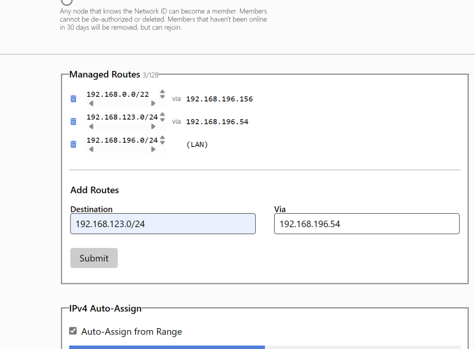Delete the 192.168.123.0/24 managed route trash icon
475x349 pixels.
click(73, 121)
